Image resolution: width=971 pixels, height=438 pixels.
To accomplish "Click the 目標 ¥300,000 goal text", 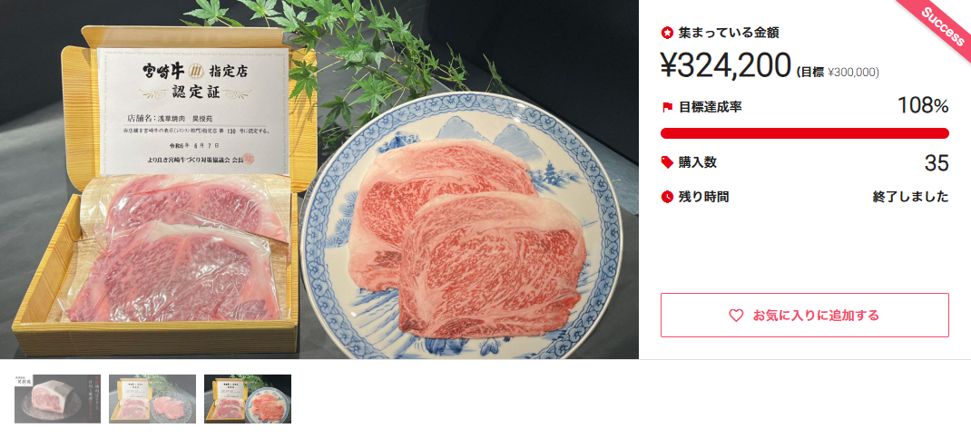I will [837, 73].
